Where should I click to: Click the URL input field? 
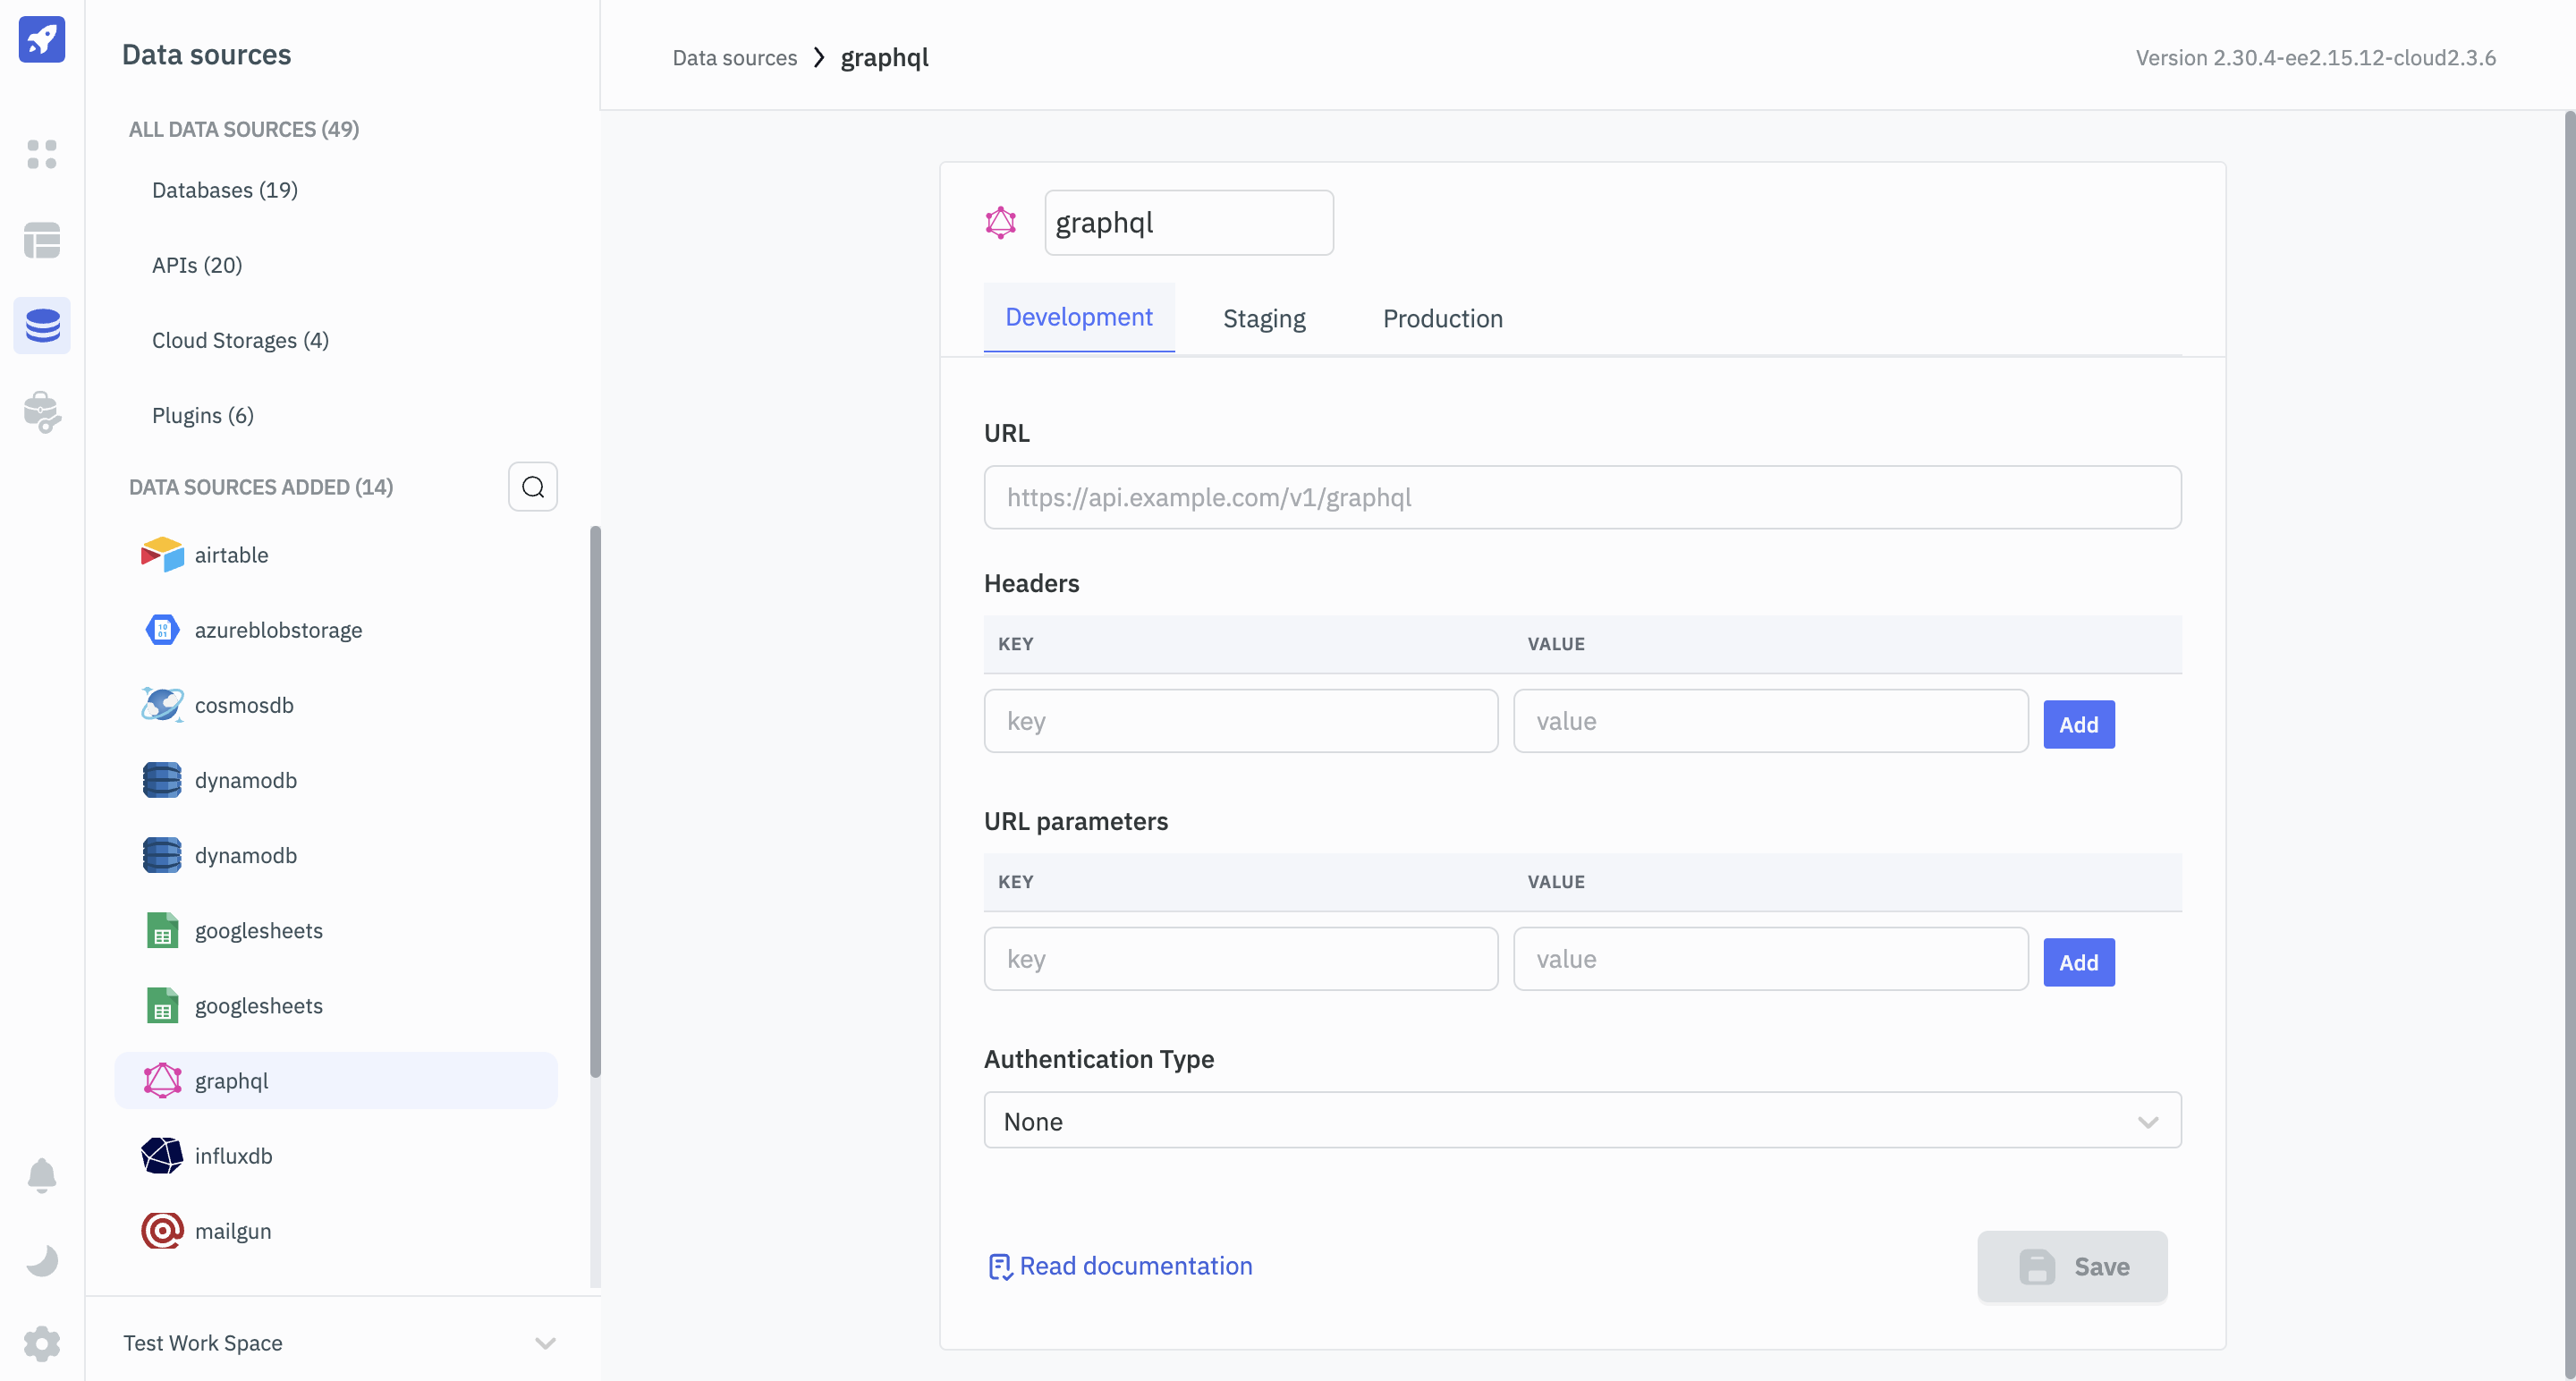[x=1582, y=497]
